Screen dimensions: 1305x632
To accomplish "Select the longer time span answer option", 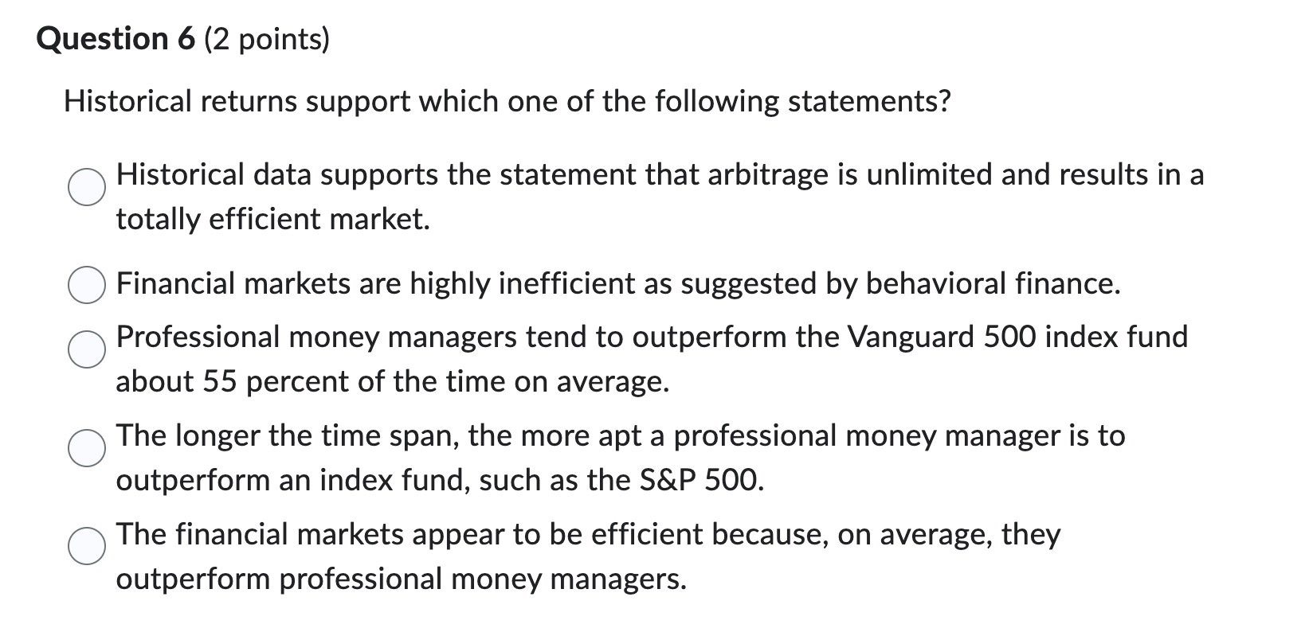I will (86, 450).
